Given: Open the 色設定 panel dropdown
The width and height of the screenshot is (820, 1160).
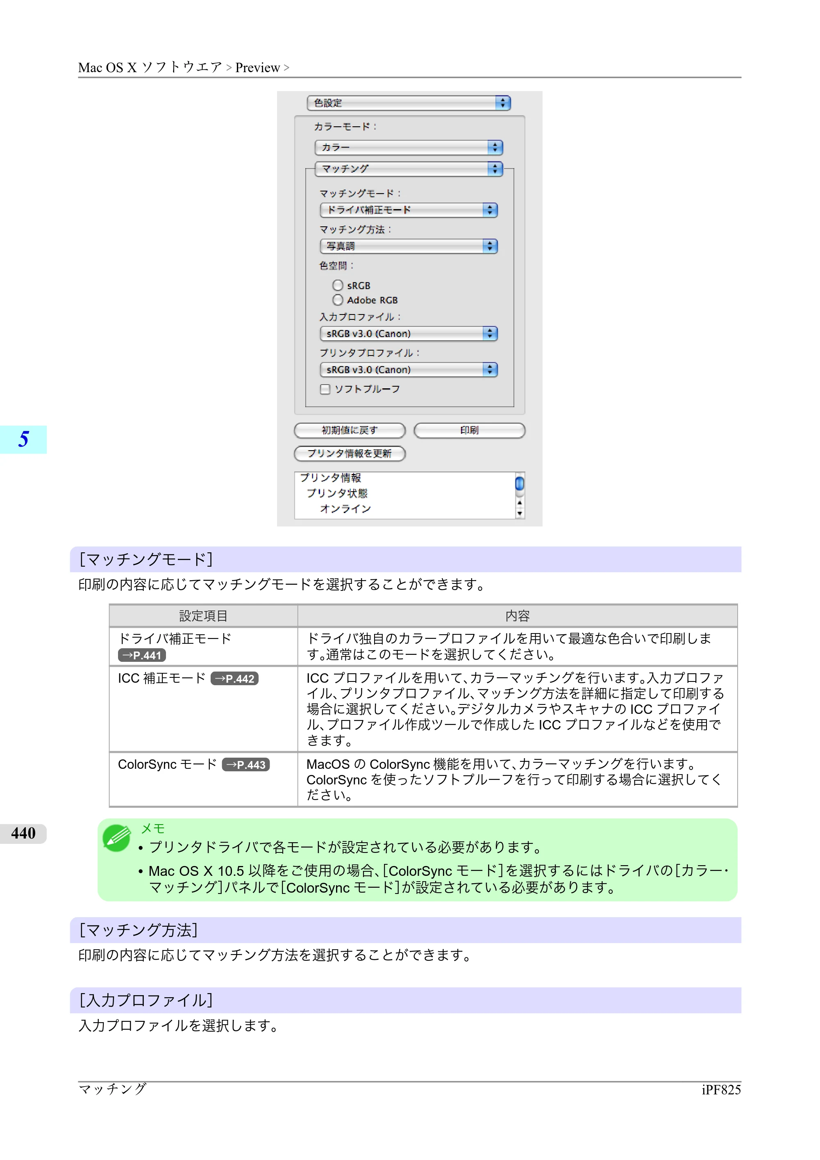Looking at the screenshot, I should (x=409, y=103).
